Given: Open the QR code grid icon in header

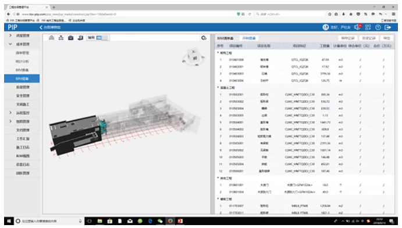Looking at the screenshot, I should [x=368, y=27].
